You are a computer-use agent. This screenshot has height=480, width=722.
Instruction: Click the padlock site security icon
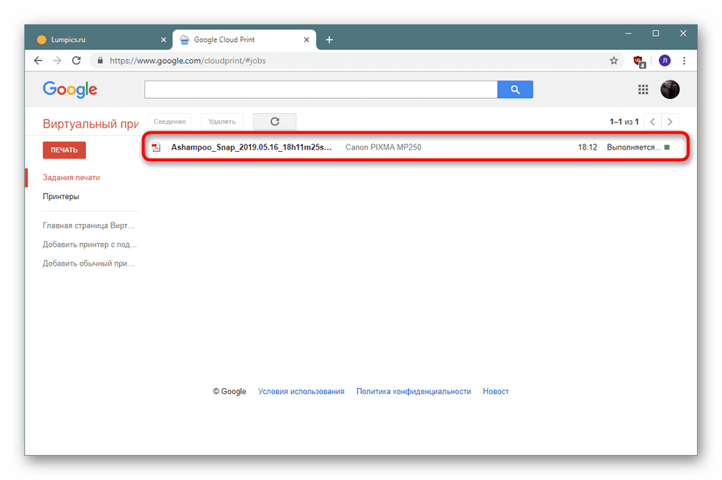click(100, 60)
